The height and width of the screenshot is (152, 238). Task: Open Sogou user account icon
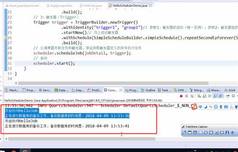tap(231, 107)
